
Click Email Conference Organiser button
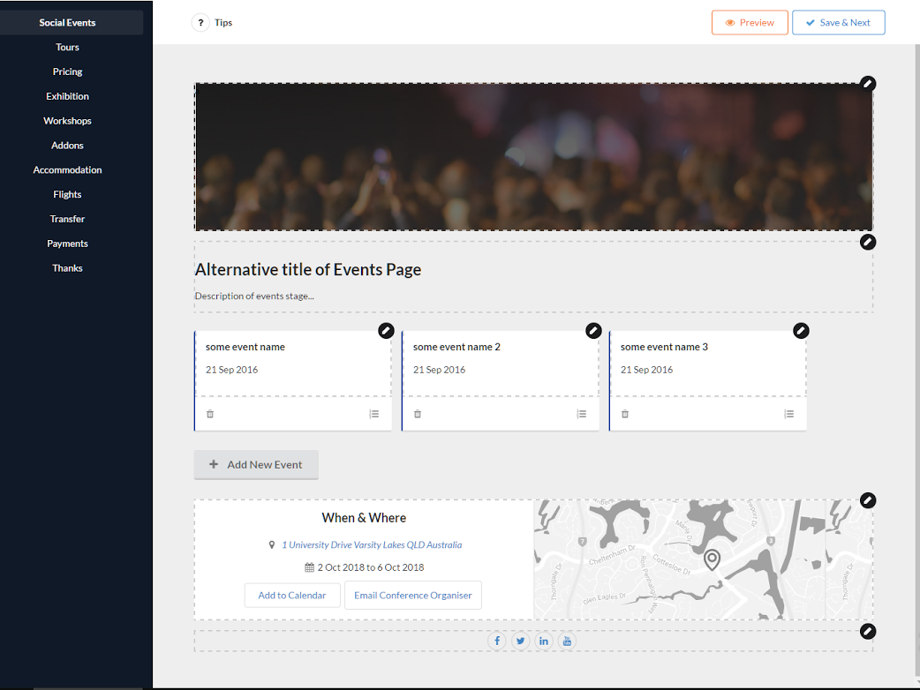413,595
